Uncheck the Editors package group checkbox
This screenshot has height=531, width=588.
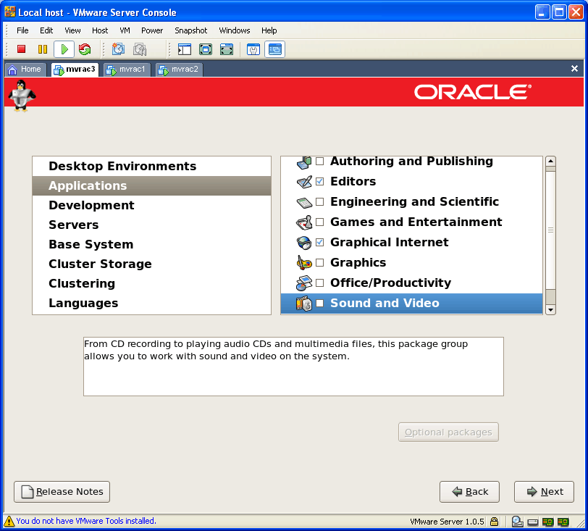320,182
